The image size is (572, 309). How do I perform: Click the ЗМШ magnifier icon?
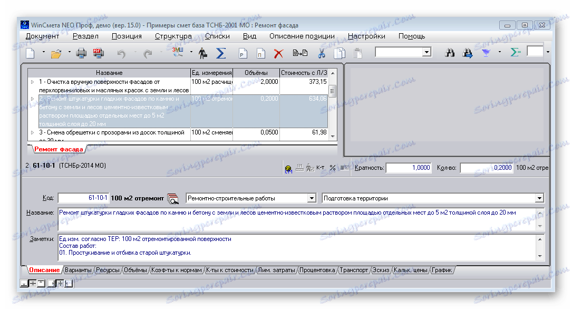pos(178,52)
